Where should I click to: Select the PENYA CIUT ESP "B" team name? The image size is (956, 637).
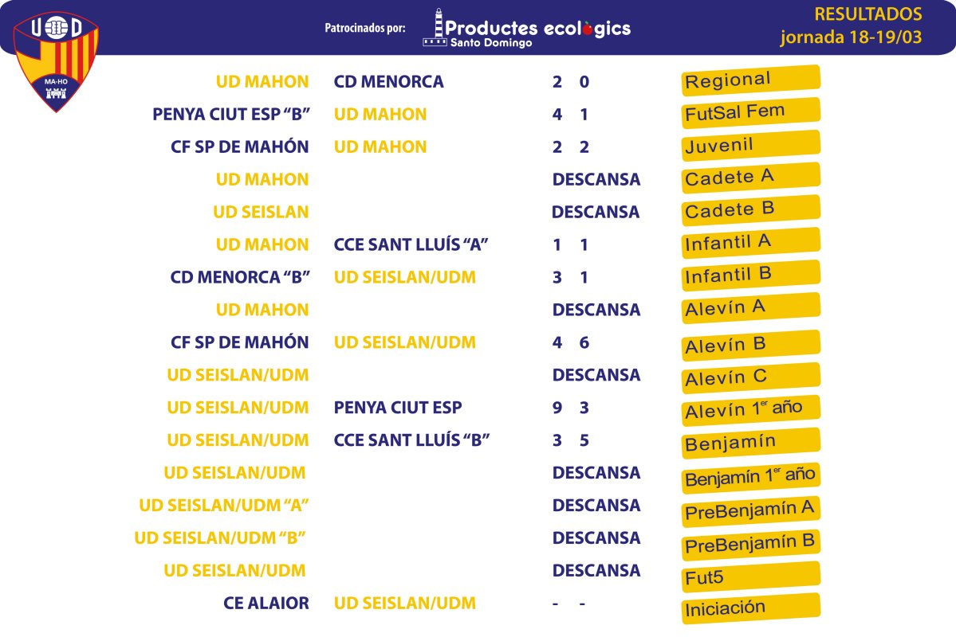point(231,114)
